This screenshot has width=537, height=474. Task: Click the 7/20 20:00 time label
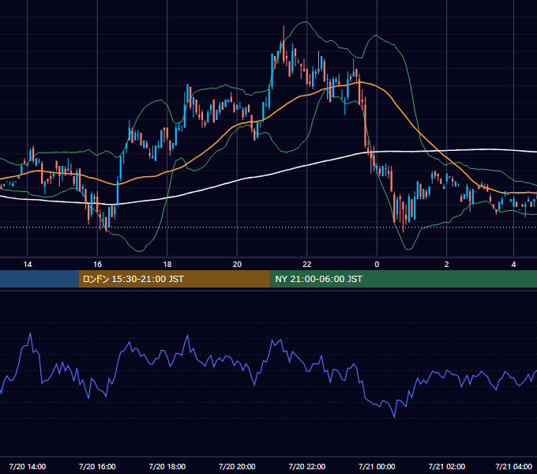[x=237, y=467]
